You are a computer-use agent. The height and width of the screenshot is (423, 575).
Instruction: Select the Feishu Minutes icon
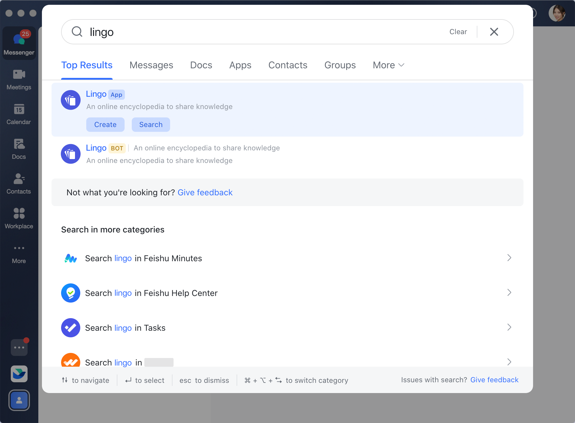click(70, 258)
